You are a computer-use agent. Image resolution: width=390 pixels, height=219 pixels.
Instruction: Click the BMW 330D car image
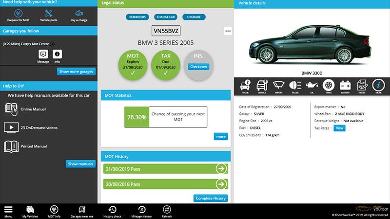(x=310, y=44)
